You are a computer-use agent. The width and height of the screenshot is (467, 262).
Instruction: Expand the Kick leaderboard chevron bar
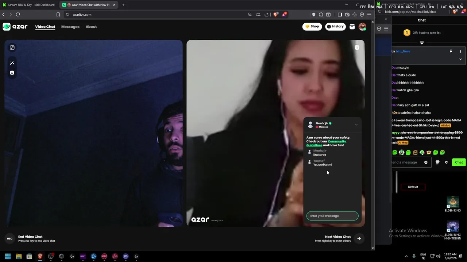pyautogui.click(x=422, y=43)
